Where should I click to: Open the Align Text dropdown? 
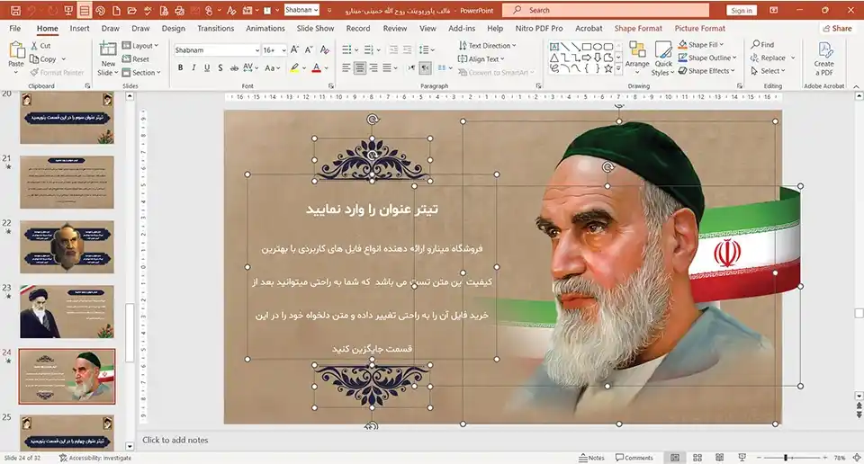481,58
